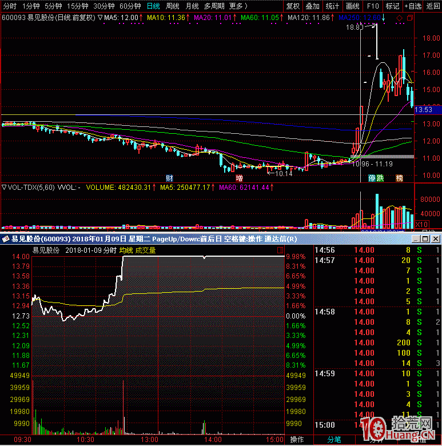
Task: Click the yellow 均线 legend label
Action: point(126,250)
